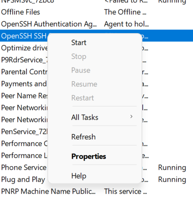Select the Parental Controls service row
193x200 pixels.
(24, 72)
